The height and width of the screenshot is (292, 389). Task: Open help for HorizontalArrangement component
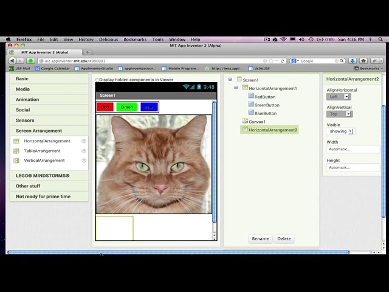click(x=84, y=141)
